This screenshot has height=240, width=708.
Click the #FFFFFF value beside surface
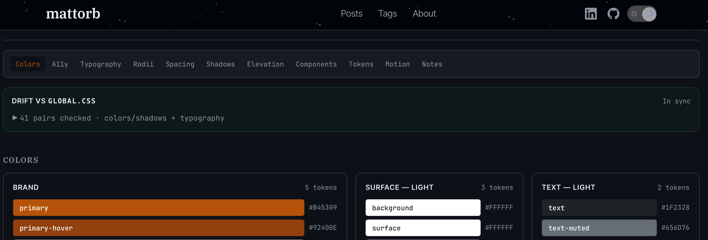click(x=499, y=228)
